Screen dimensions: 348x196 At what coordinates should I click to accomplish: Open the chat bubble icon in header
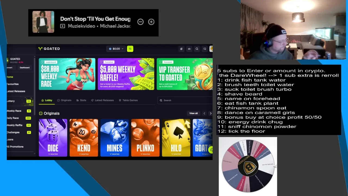click(x=205, y=49)
